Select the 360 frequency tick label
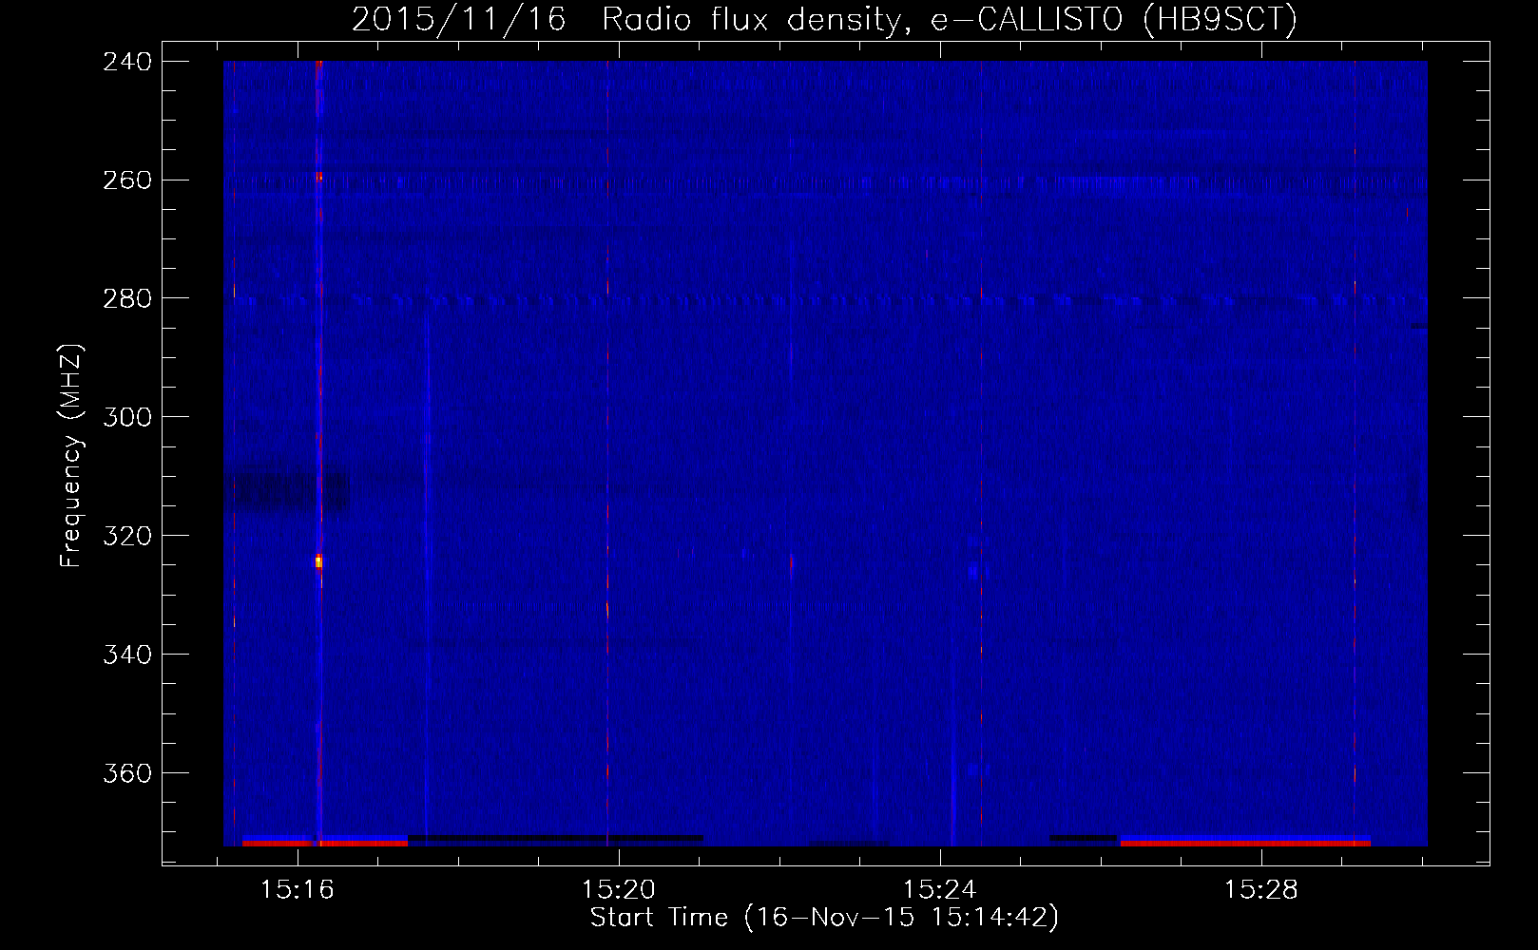Screen dimensions: 1538x950 point(127,774)
